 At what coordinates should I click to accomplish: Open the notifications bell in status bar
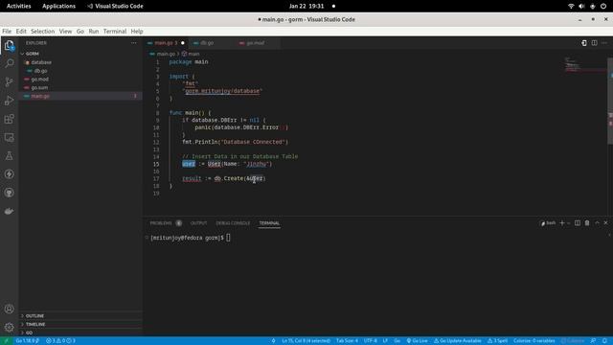[x=604, y=341]
